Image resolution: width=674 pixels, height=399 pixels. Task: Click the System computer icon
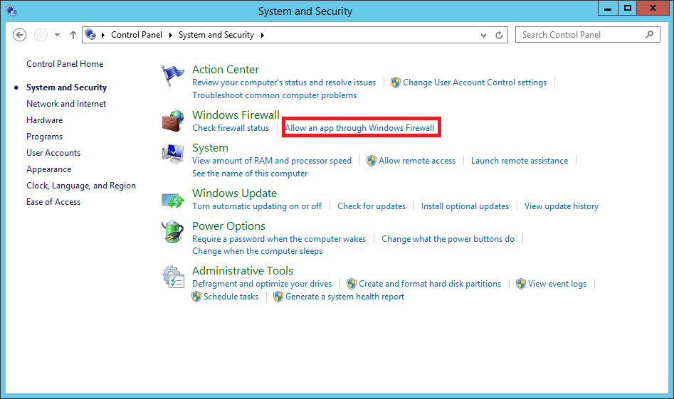[x=173, y=154]
